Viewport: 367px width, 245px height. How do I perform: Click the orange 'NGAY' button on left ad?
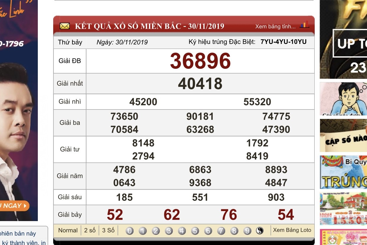click(14, 206)
